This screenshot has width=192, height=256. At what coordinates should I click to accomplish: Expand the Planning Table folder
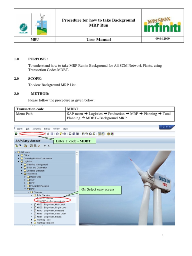pyautogui.click(x=31, y=220)
